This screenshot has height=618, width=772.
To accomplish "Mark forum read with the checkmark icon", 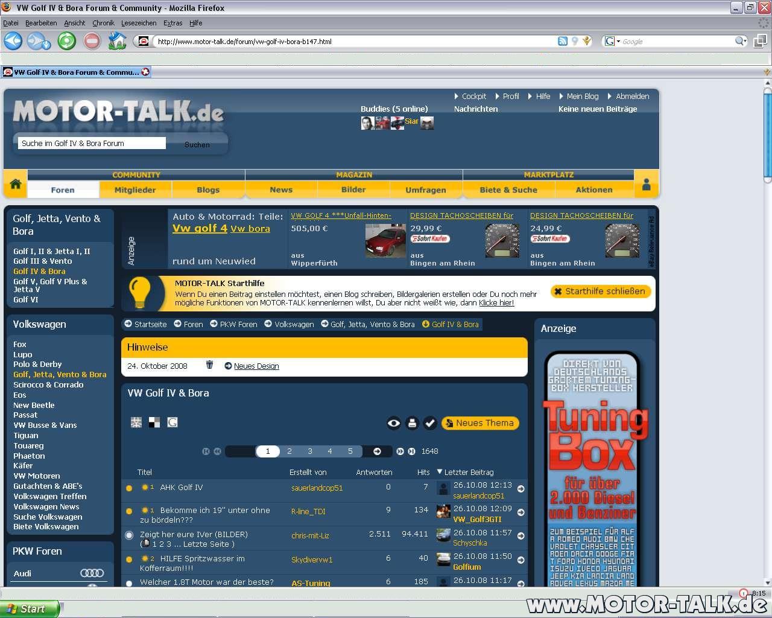I will (x=429, y=423).
